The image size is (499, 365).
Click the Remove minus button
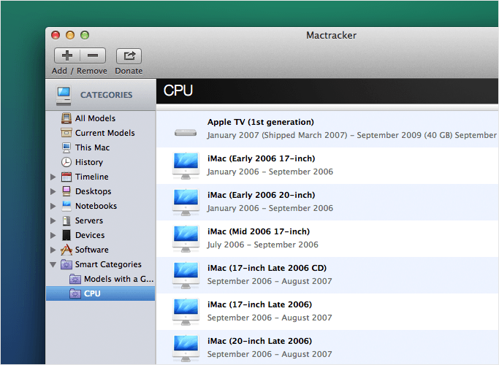pos(93,56)
